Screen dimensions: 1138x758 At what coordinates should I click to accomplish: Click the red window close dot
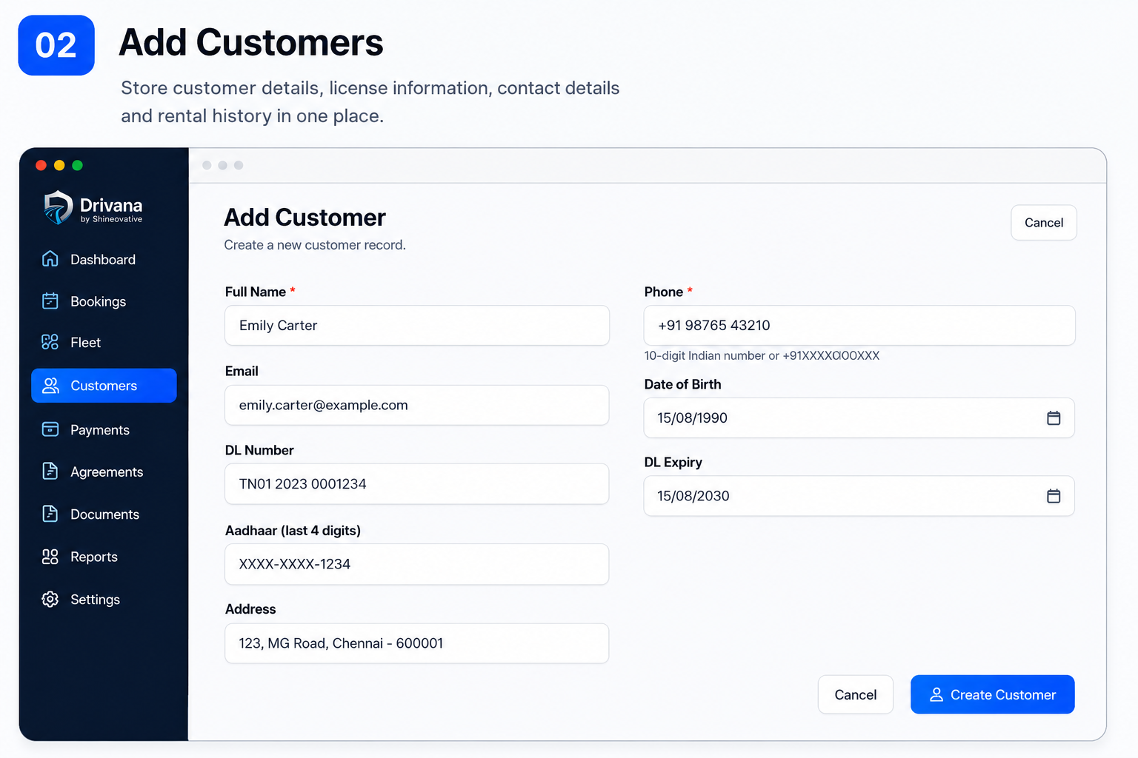click(41, 165)
